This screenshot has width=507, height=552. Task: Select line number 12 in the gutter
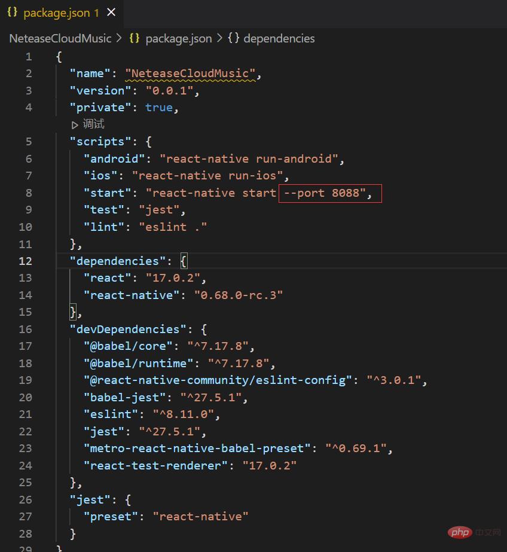coord(25,261)
